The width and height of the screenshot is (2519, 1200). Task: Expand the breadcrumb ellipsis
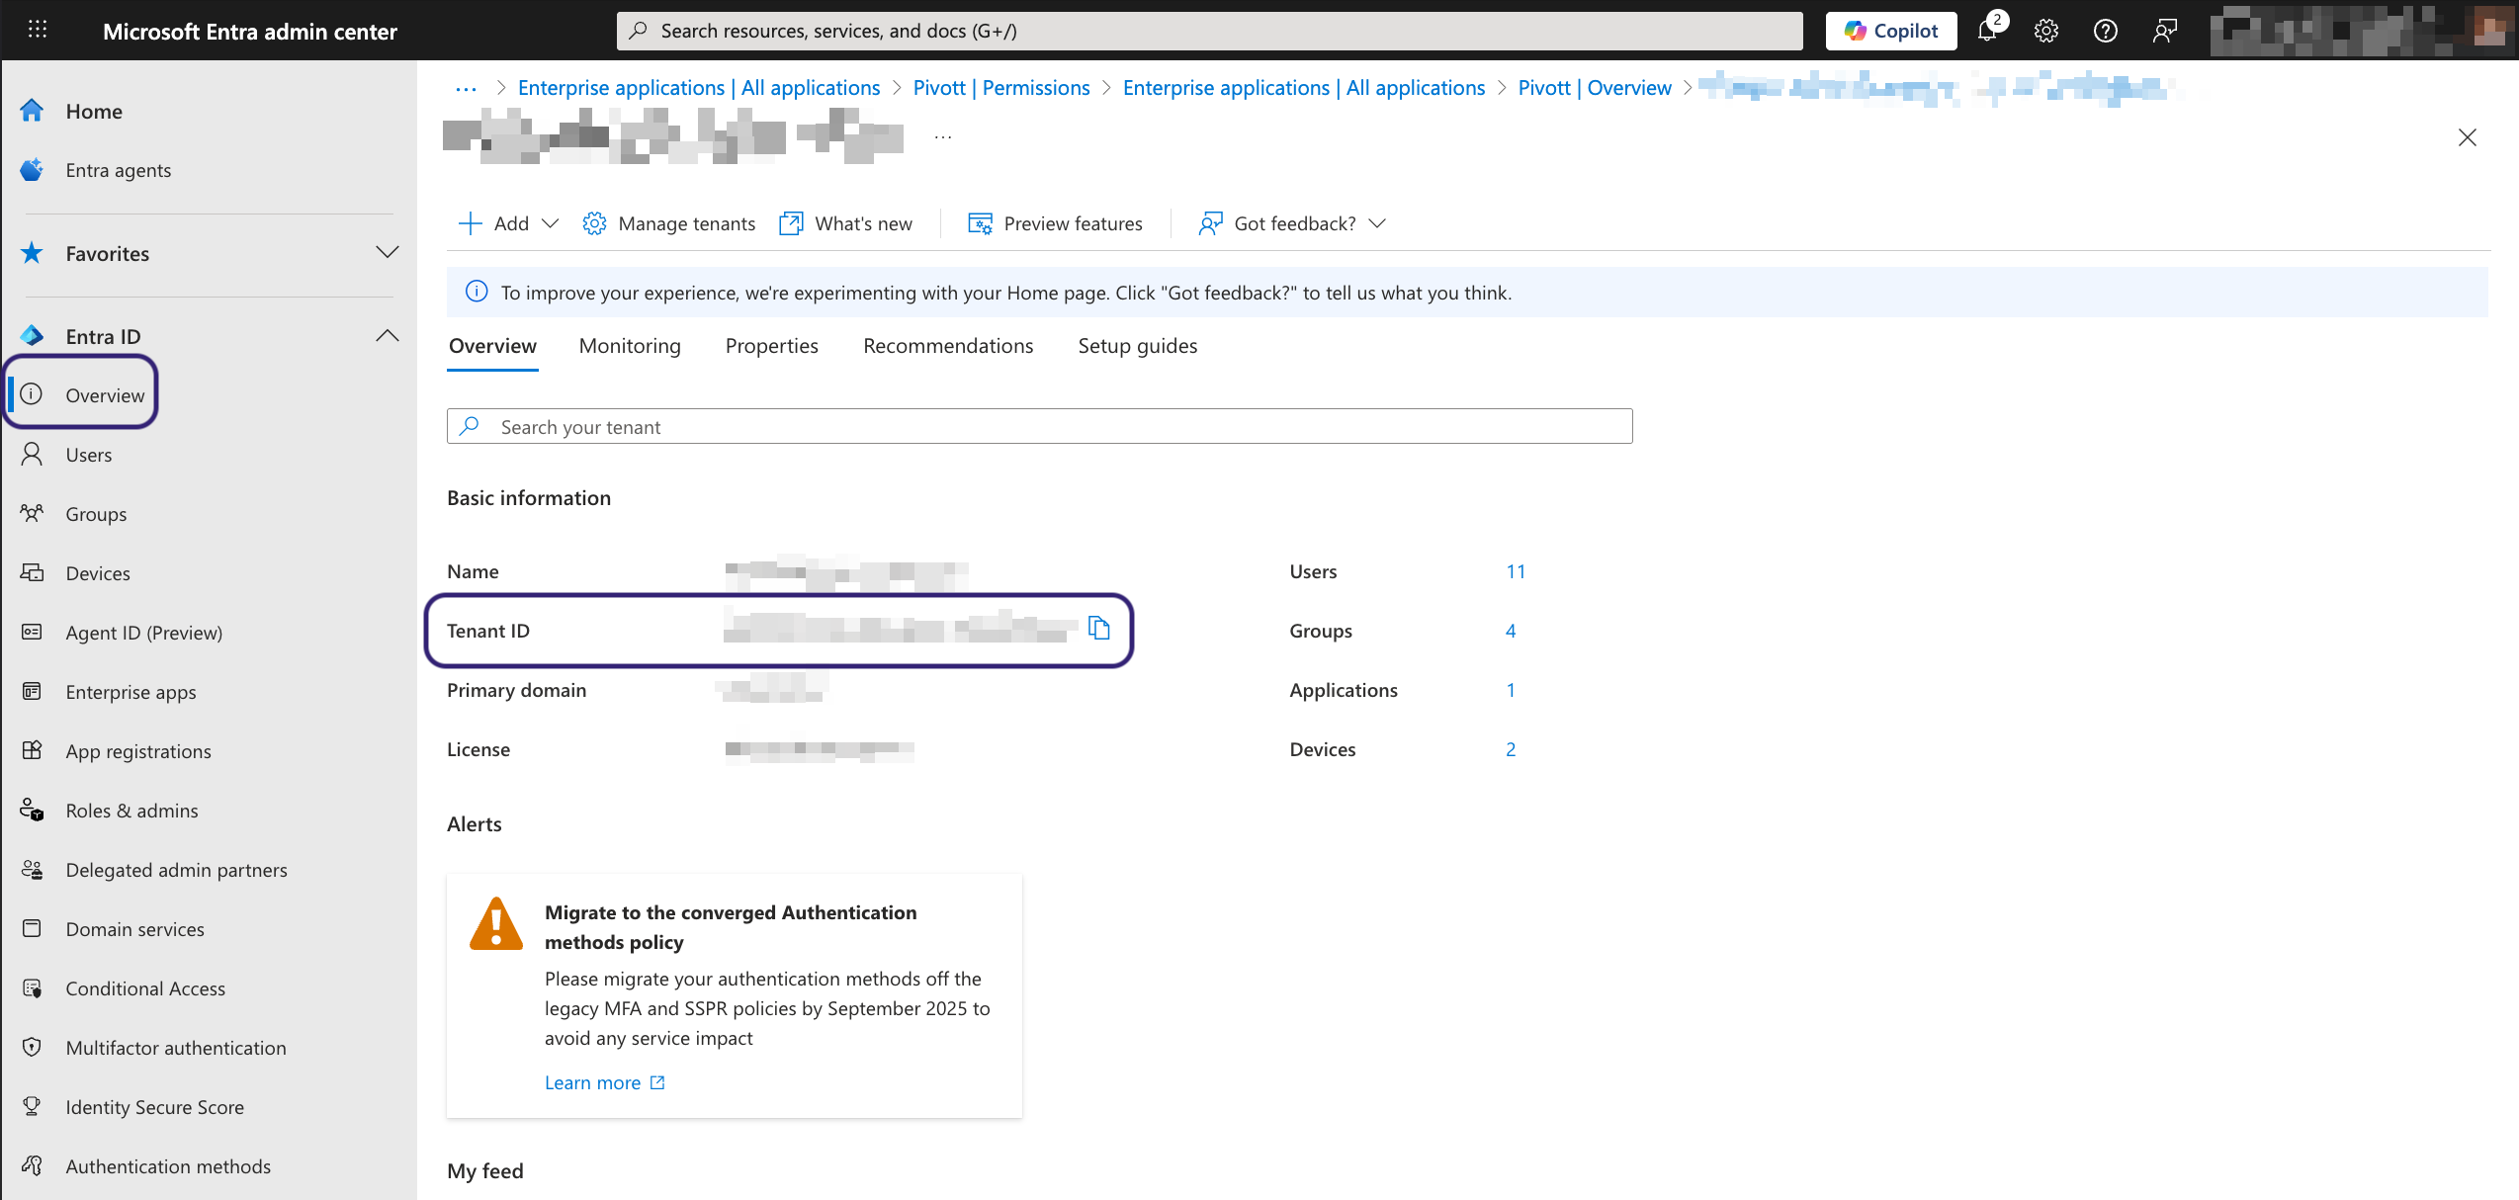[466, 88]
